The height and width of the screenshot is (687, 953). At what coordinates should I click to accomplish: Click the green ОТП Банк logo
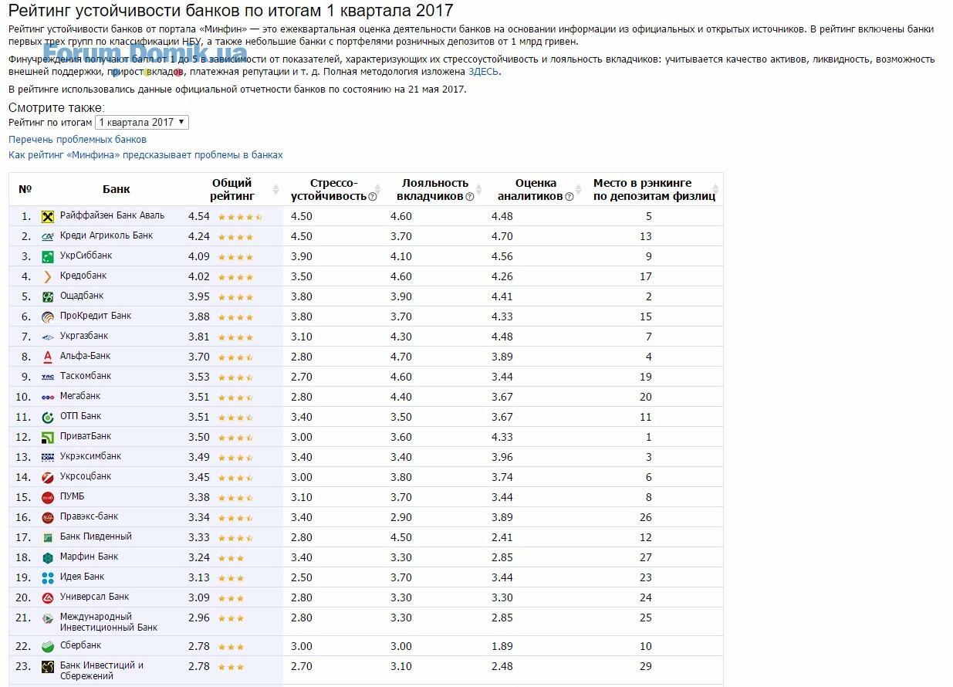pyautogui.click(x=48, y=418)
